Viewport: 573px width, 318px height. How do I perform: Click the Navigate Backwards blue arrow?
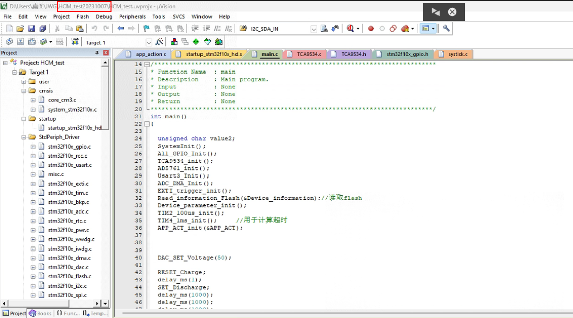[x=121, y=29]
